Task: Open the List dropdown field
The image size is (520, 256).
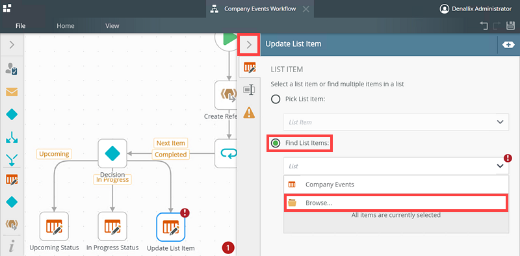Action: (x=396, y=166)
